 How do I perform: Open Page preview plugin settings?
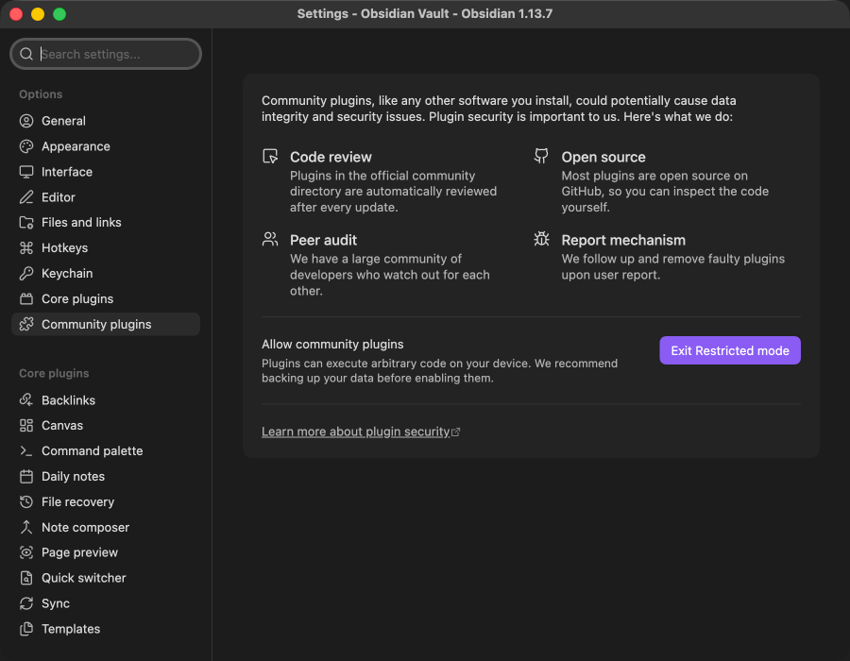point(106,552)
